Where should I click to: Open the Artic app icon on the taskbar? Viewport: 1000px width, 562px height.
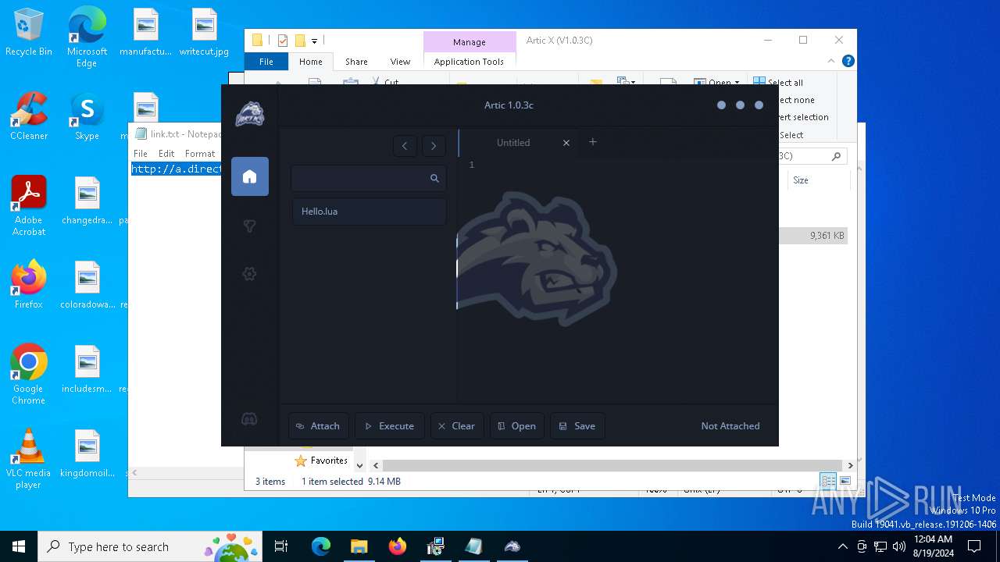tap(512, 546)
